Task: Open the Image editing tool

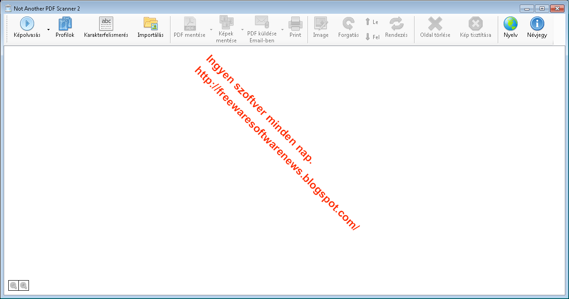Action: (x=321, y=28)
